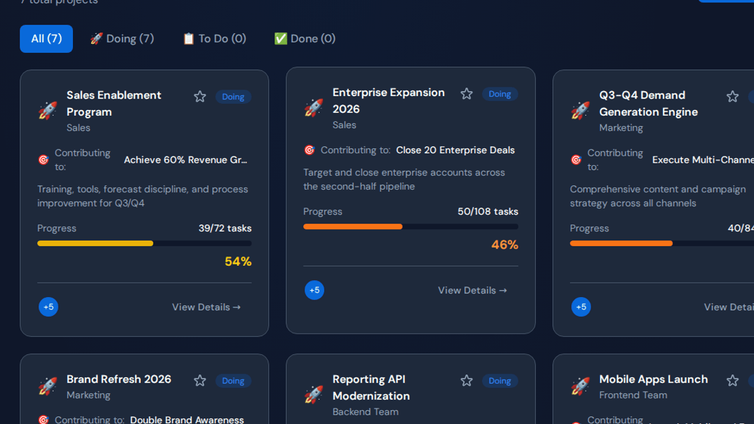Star the Sales Enablement Program project
Image resolution: width=754 pixels, height=424 pixels.
200,97
